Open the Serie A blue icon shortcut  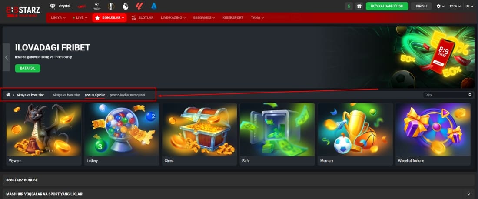point(154,6)
